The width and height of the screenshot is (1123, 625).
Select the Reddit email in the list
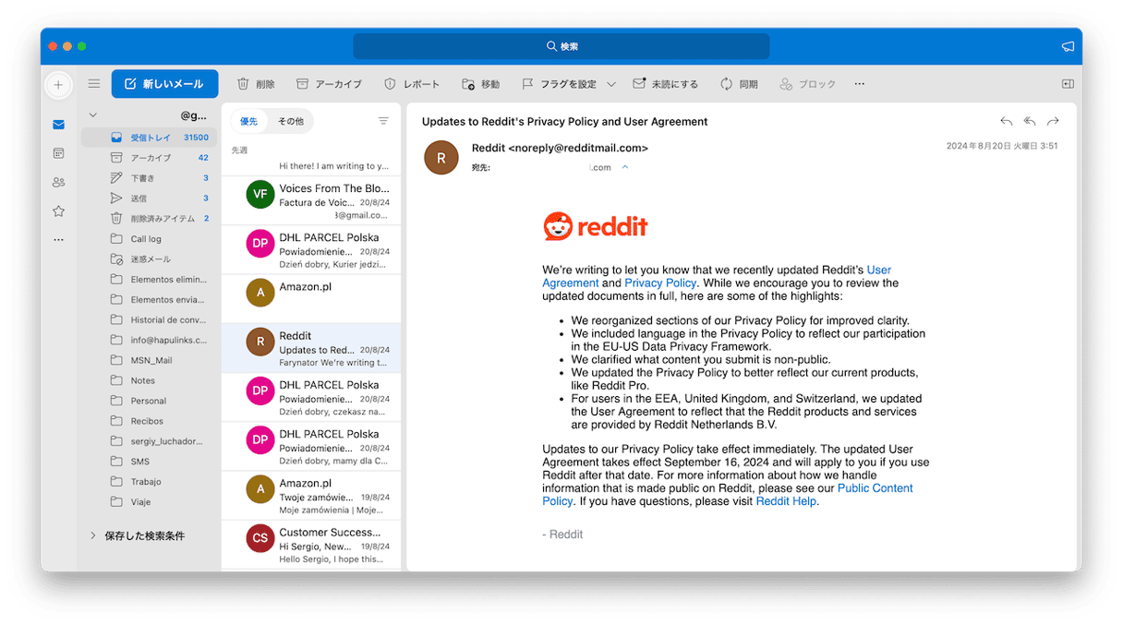point(312,348)
